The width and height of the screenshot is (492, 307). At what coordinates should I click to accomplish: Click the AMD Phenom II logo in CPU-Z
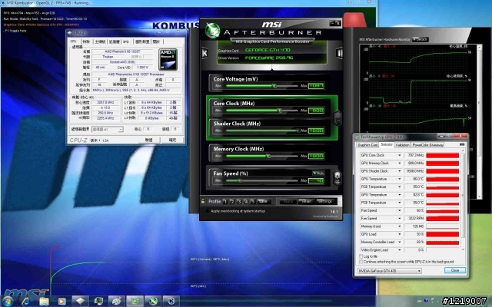click(168, 59)
